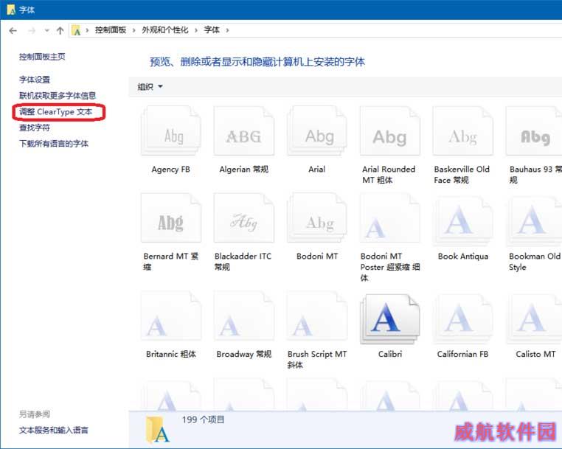Expand chevron before 控制面板 in breadcrumb
This screenshot has width=562, height=449.
(x=87, y=30)
